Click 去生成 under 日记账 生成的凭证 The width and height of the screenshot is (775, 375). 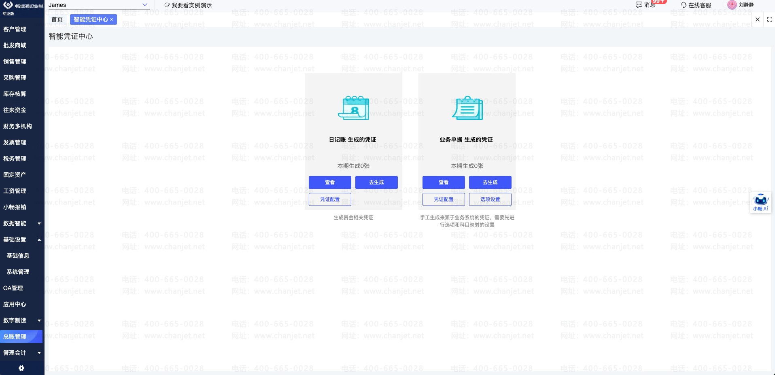click(x=376, y=182)
